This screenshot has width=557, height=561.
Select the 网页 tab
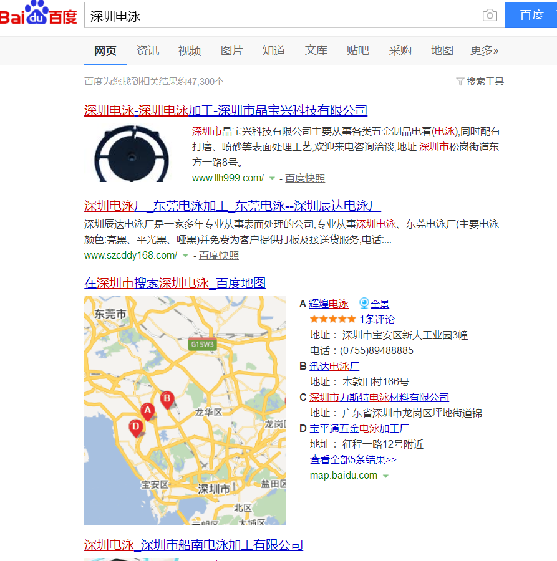105,50
